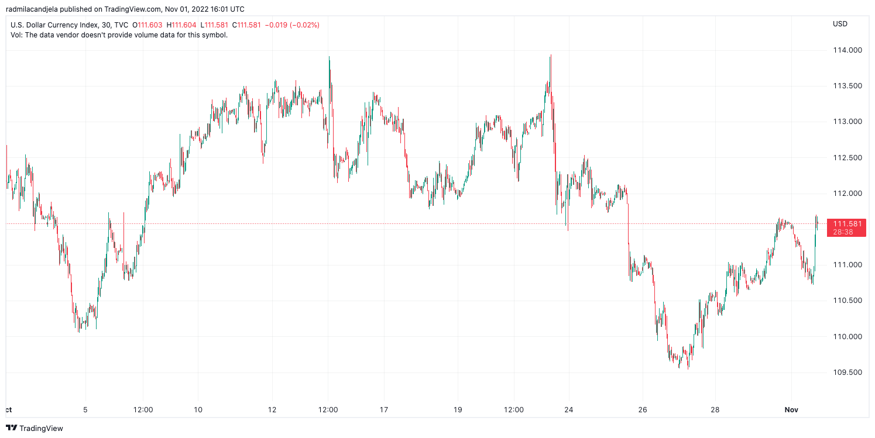Screen dimensions: 875x438
Task: Click the Nov label on time axis
Action: (791, 410)
